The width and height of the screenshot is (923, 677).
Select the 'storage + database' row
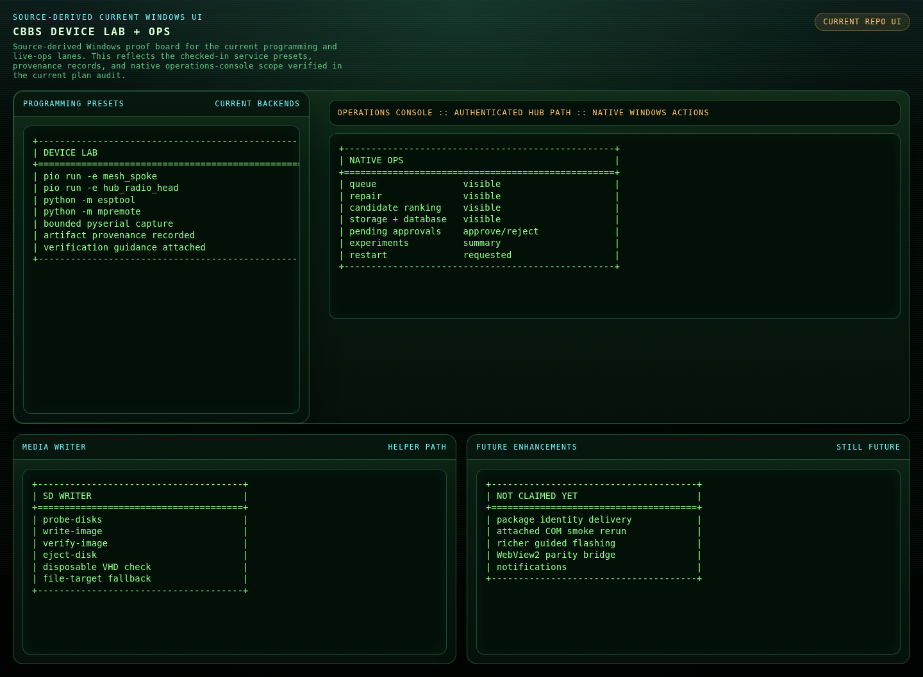(x=479, y=219)
